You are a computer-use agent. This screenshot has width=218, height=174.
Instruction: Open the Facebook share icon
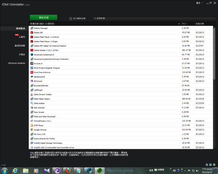tap(207, 165)
